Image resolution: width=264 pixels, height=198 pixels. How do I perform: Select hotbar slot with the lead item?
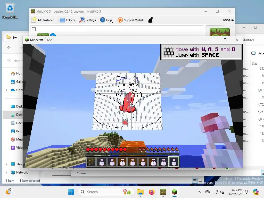click(x=91, y=162)
